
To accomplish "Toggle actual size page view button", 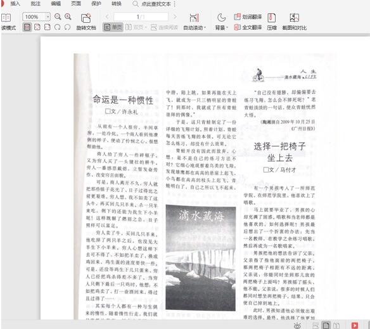I will tap(27, 27).
